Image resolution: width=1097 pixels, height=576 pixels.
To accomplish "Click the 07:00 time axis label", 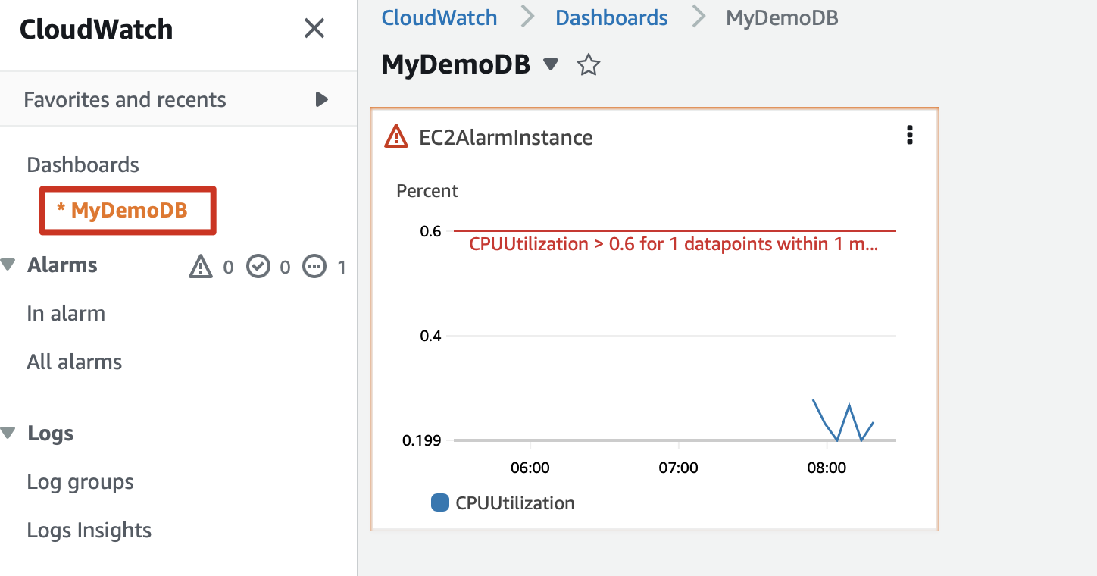I will pos(678,468).
